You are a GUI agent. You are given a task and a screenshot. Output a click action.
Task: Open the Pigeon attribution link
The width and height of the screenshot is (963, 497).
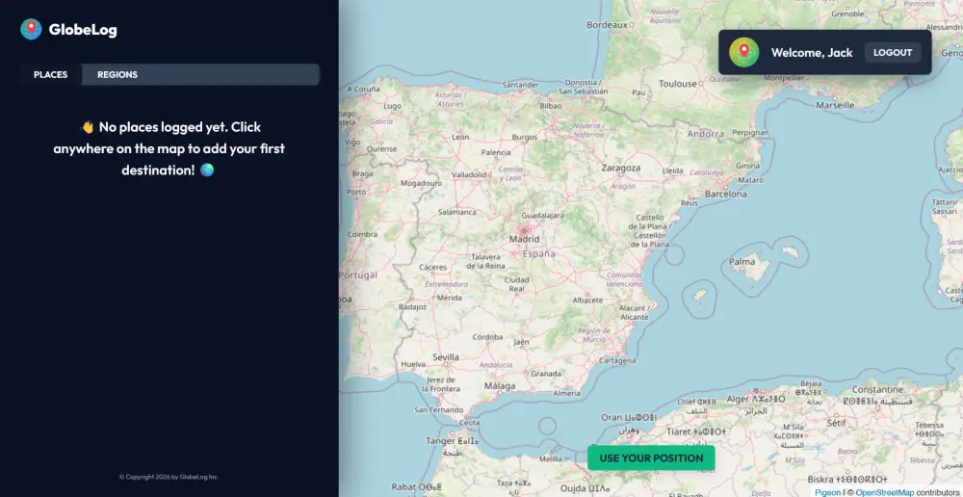pyautogui.click(x=828, y=492)
